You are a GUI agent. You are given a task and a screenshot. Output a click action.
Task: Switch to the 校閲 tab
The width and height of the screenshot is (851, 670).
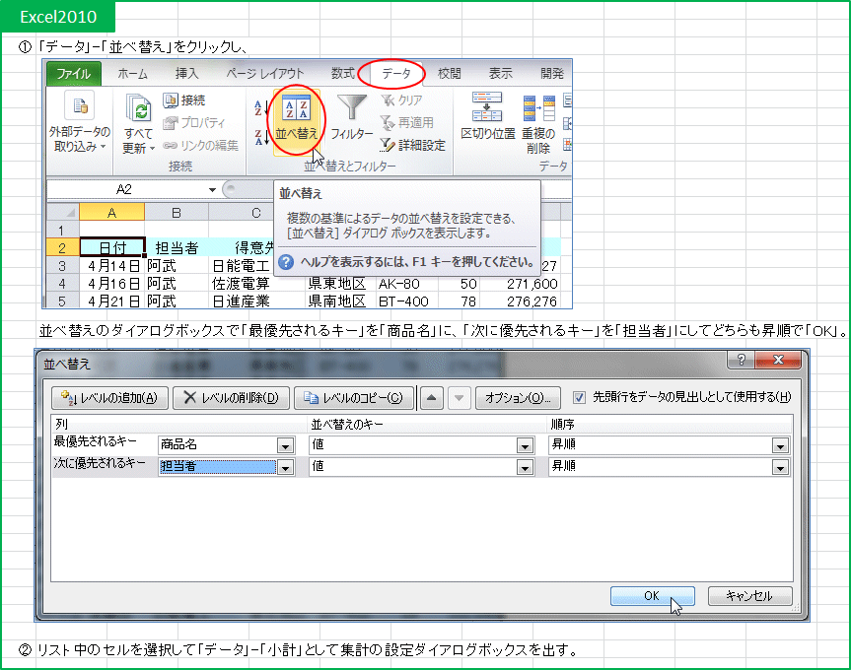[449, 74]
